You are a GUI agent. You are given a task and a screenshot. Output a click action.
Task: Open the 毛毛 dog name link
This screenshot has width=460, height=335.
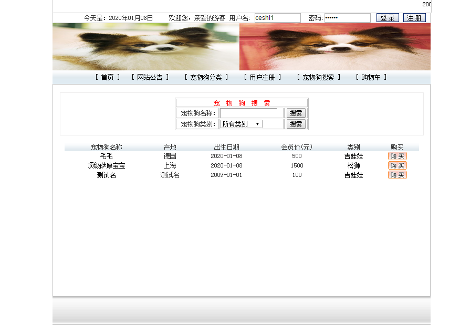click(107, 156)
